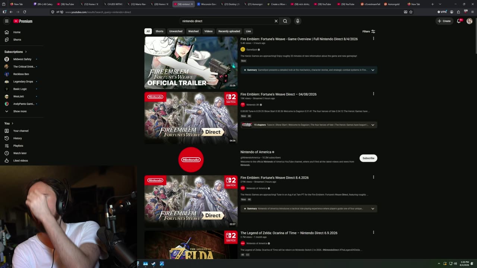Open Fire Emblem Game Overview video title
The image size is (477, 268).
(299, 39)
